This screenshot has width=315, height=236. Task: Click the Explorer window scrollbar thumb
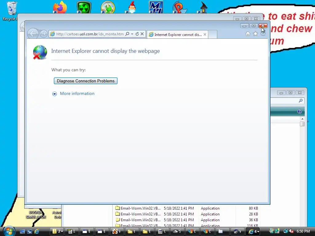[x=302, y=124]
